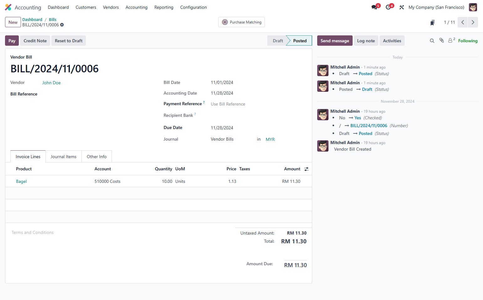Click the avatar beside Vendor Bill Created
The image size is (483, 300).
tap(323, 146)
